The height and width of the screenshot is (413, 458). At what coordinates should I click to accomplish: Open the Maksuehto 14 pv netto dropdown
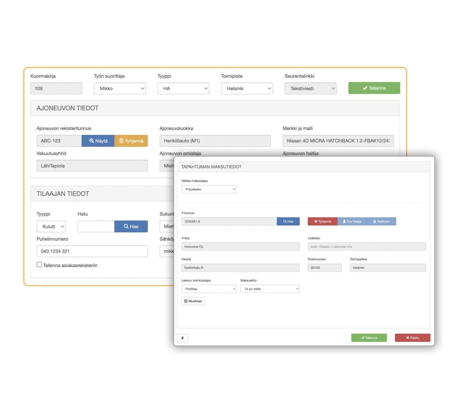tap(270, 288)
